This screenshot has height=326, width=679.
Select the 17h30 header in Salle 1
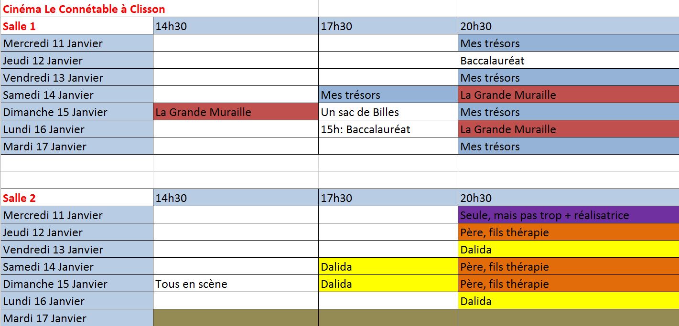pyautogui.click(x=388, y=26)
